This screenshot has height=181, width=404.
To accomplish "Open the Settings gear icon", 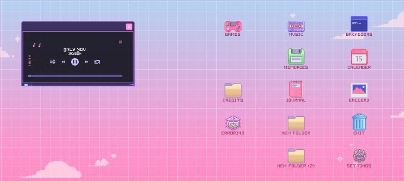I will pos(359,156).
